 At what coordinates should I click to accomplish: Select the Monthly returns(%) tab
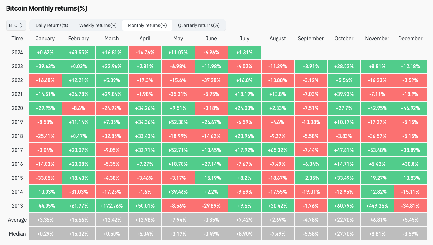pyautogui.click(x=147, y=25)
